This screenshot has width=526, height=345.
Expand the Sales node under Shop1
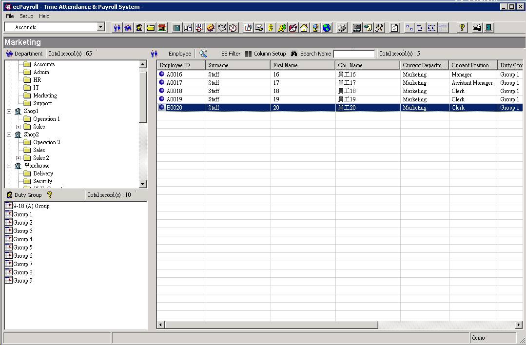coord(19,127)
